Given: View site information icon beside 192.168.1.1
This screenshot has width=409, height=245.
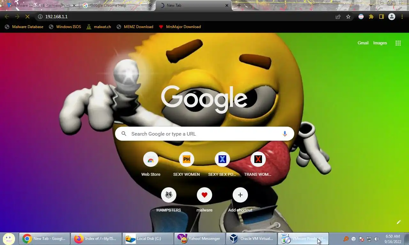Looking at the screenshot, I should pyautogui.click(x=40, y=17).
